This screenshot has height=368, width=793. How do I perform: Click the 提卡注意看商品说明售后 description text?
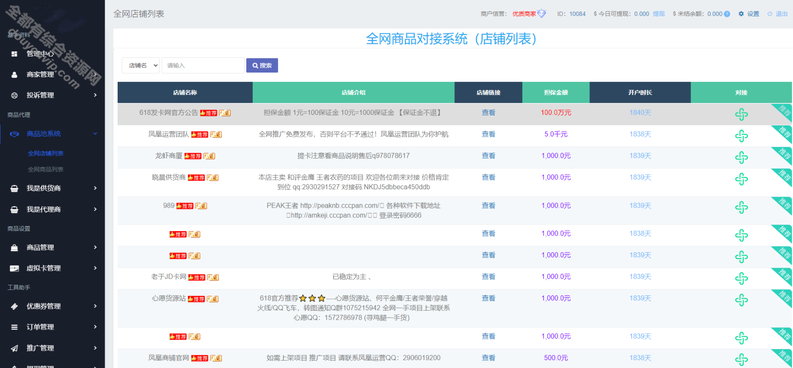click(353, 156)
